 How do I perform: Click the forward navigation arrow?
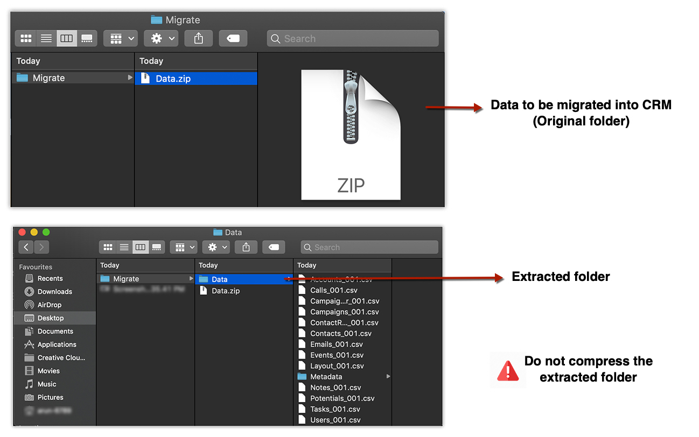41,247
